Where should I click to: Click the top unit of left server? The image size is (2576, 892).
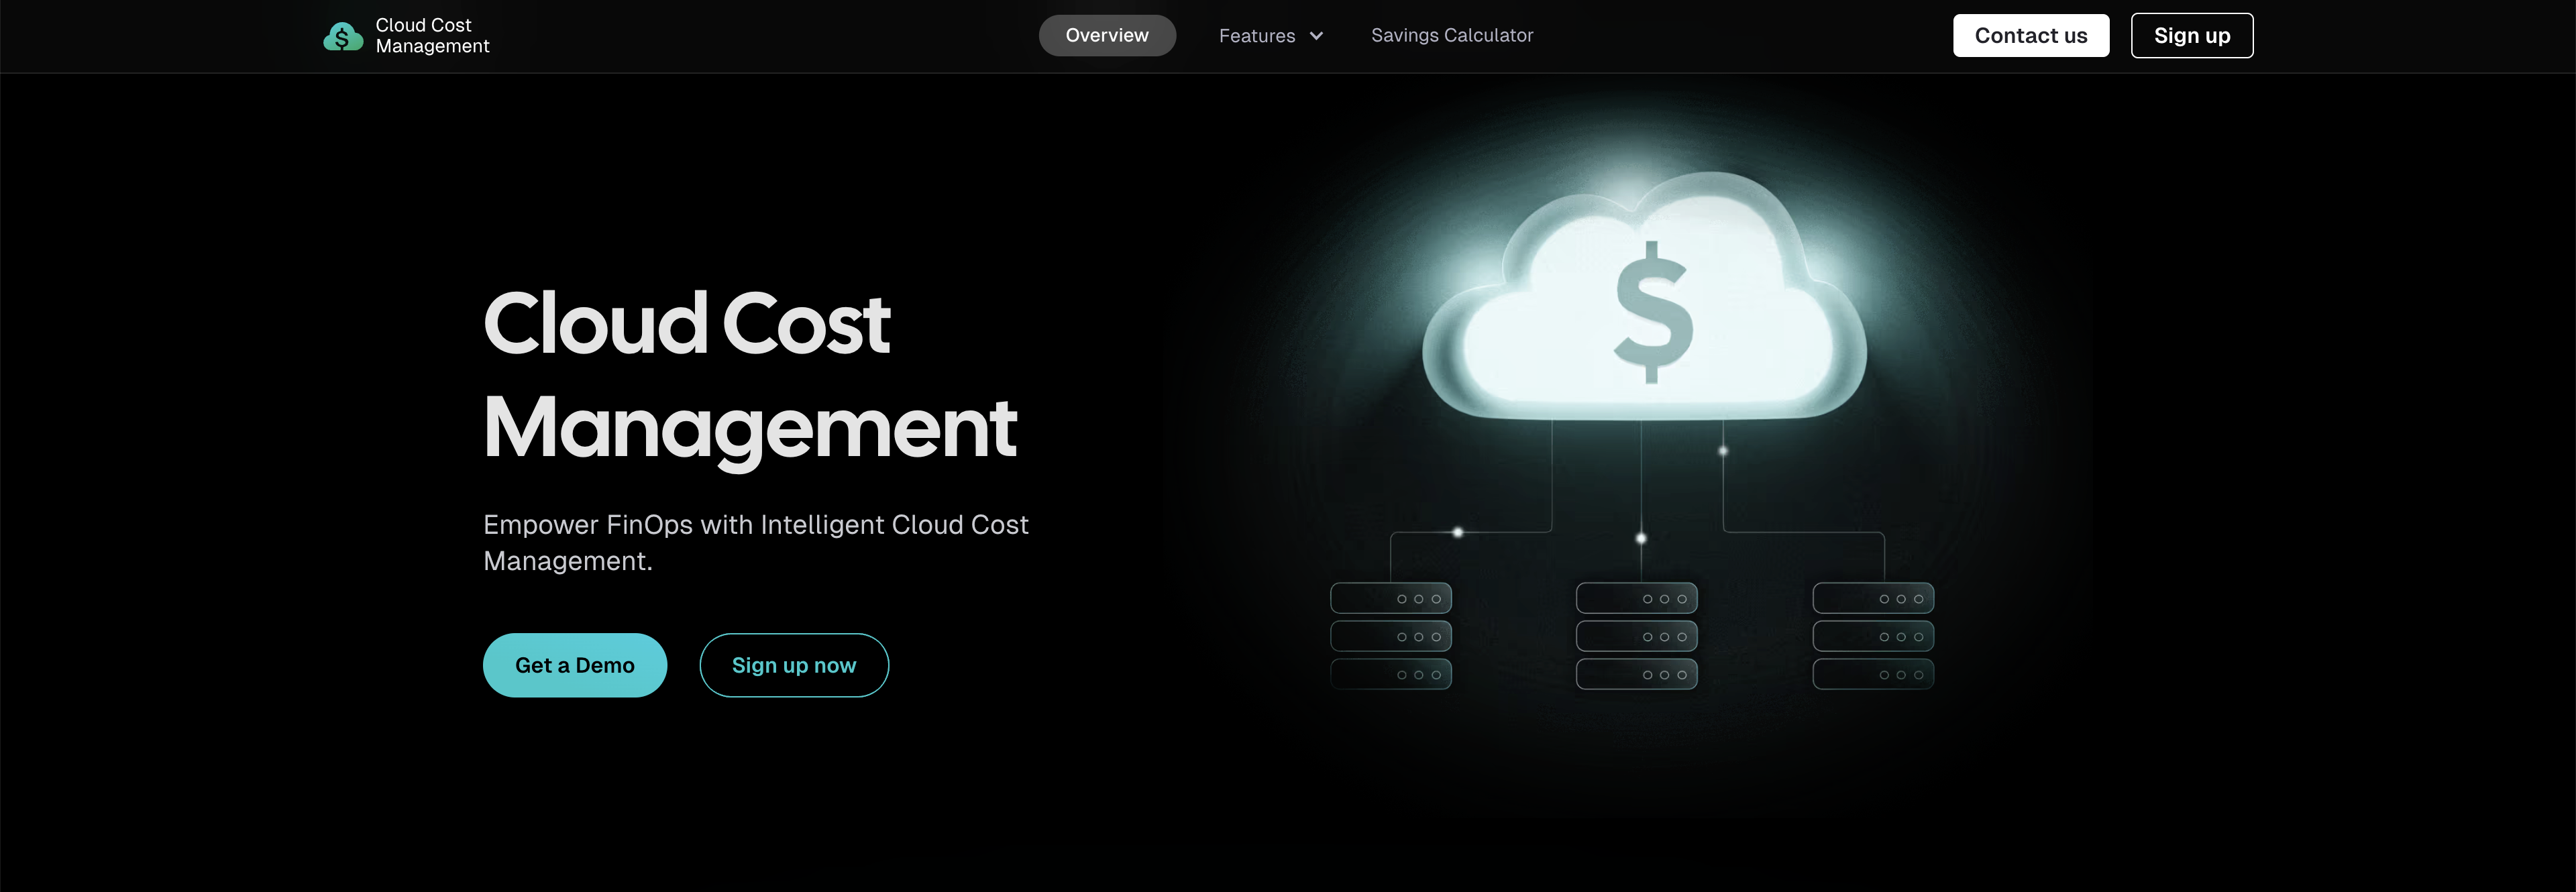1390,598
